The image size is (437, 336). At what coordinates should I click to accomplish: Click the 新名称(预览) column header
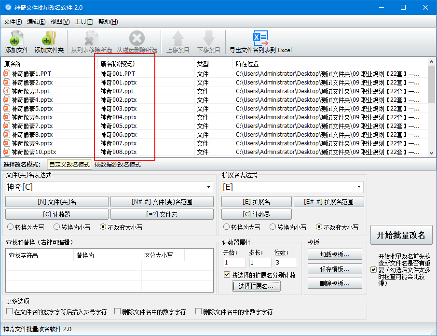pyautogui.click(x=118, y=64)
